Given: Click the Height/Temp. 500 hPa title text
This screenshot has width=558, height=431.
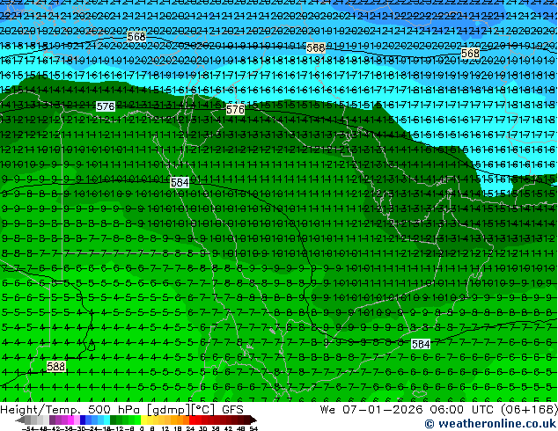Looking at the screenshot, I should click(x=70, y=410).
